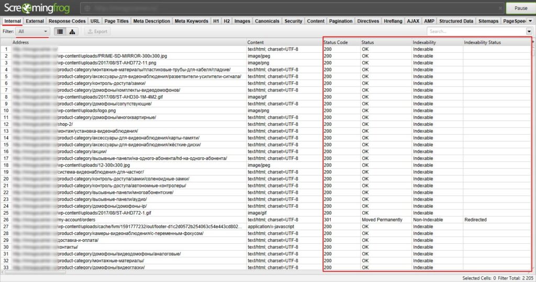Click the Export button
This screenshot has height=282, width=536.
(97, 31)
